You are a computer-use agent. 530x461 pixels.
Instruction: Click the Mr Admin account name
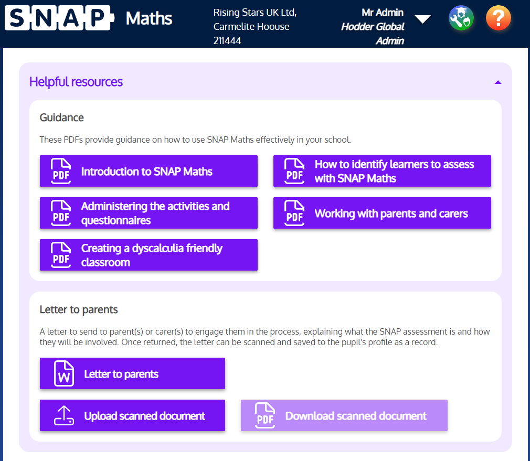point(383,13)
